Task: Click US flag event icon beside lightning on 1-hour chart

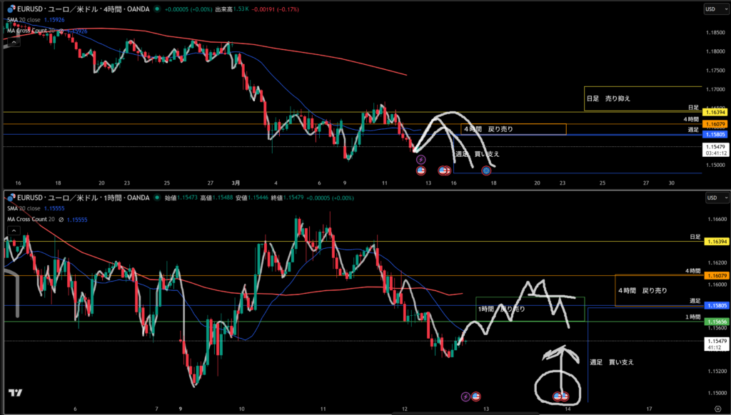Action: [x=476, y=396]
